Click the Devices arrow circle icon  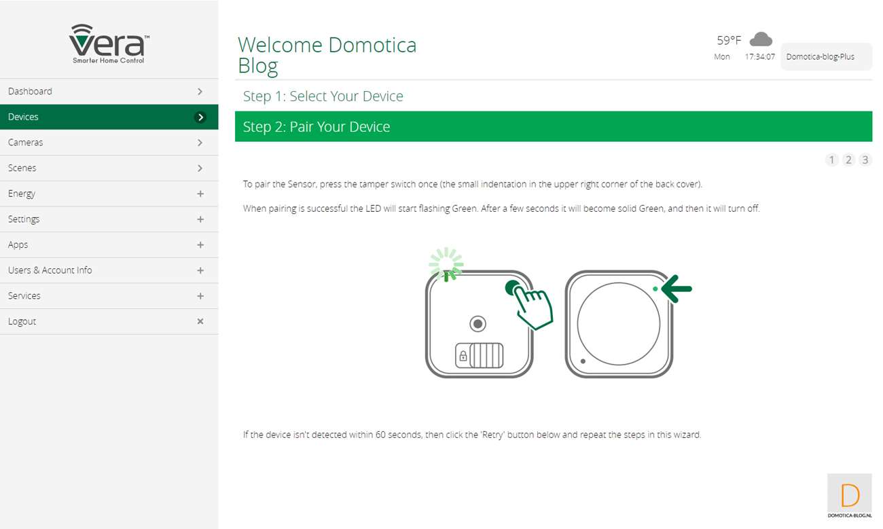pos(200,117)
